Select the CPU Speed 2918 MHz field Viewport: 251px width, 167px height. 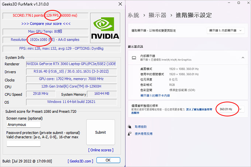point(41,93)
